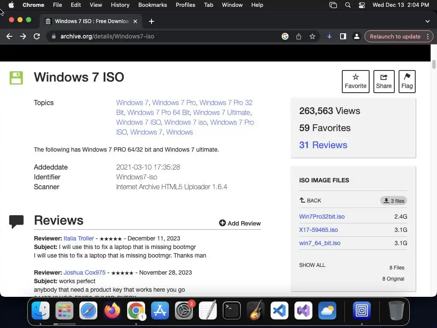Close the Windows 7 ISO tab
The image size is (437, 328).
coord(135,21)
